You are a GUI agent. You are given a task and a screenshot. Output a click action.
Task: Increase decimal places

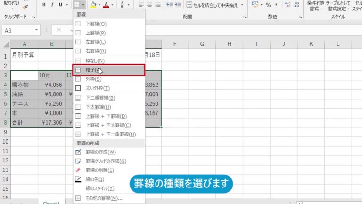288,5
